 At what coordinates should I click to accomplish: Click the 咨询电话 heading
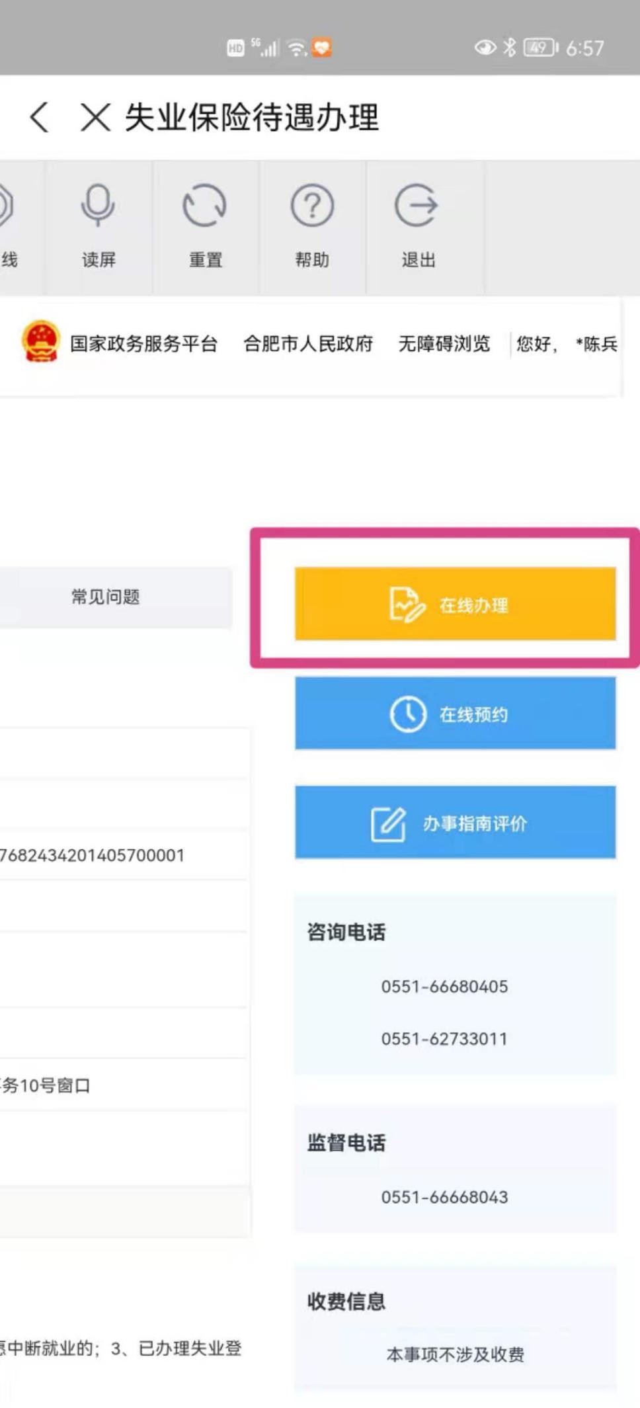pos(346,932)
